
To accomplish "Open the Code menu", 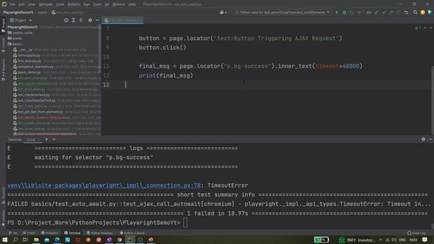I will coord(60,5).
